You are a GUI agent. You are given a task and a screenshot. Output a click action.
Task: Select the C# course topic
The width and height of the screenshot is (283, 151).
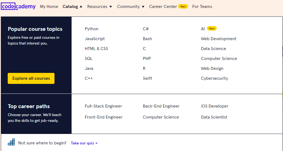tap(146, 29)
